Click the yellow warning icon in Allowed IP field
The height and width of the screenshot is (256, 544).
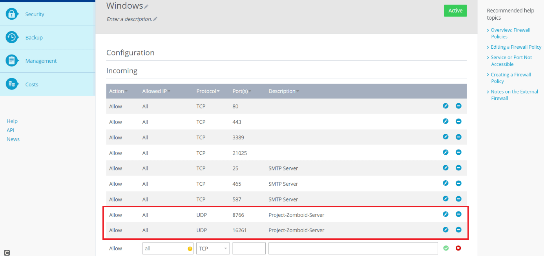[x=190, y=249]
